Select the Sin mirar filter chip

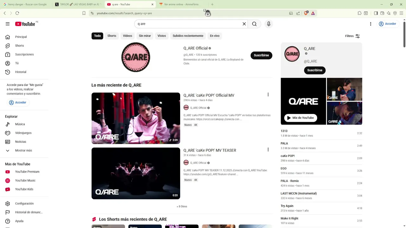145,36
